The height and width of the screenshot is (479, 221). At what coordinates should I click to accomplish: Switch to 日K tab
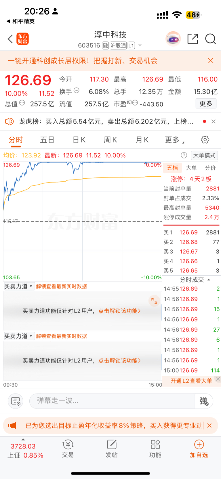click(x=79, y=140)
